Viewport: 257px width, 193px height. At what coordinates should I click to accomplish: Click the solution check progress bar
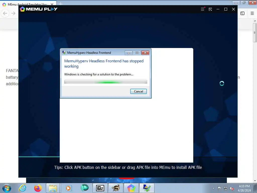(106, 82)
